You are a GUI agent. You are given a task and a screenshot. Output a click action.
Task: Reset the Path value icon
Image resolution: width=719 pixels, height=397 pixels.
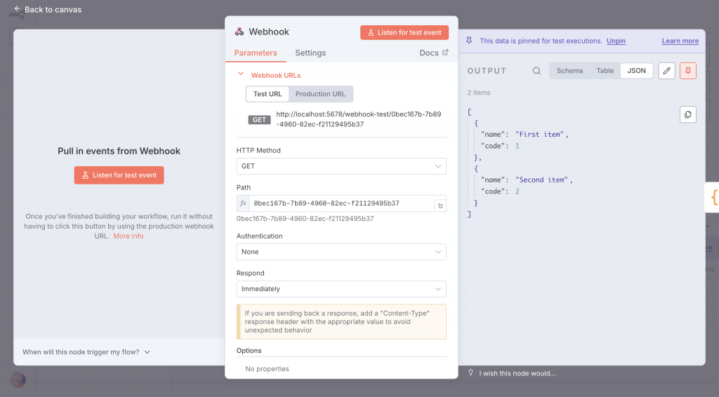(x=440, y=206)
